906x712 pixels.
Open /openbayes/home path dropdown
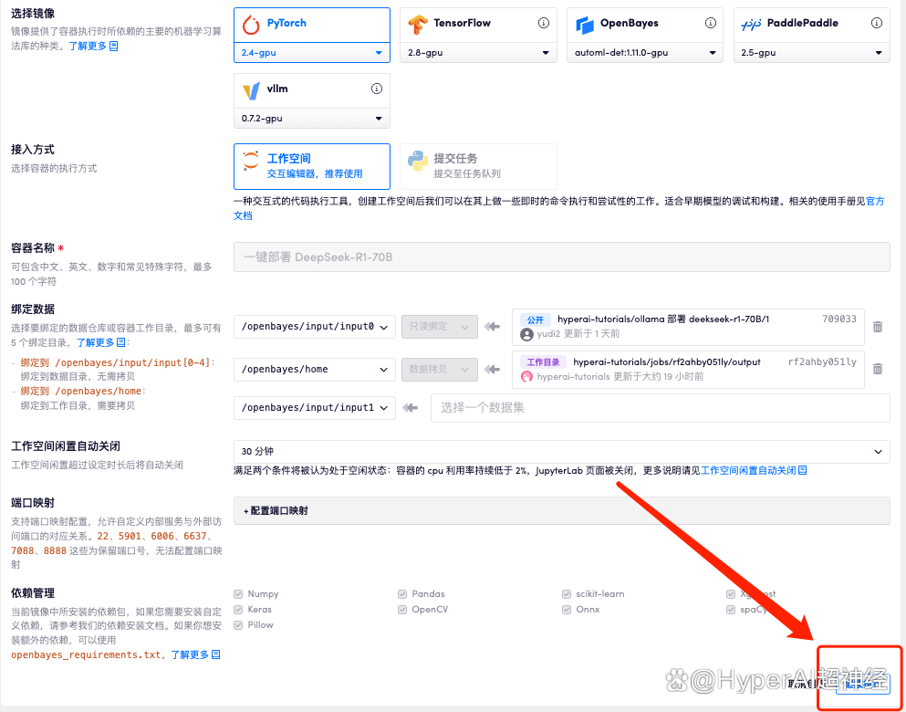pyautogui.click(x=315, y=370)
